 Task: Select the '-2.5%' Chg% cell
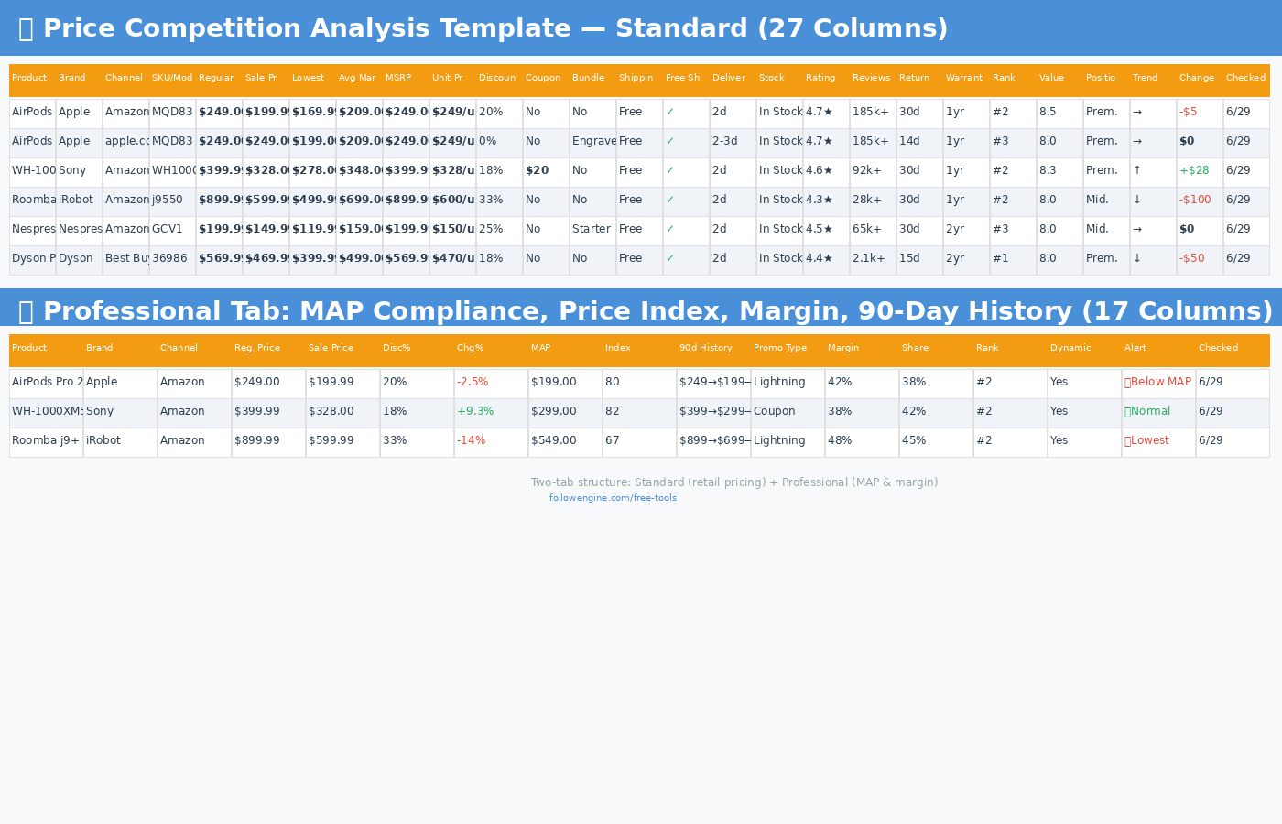(x=491, y=383)
